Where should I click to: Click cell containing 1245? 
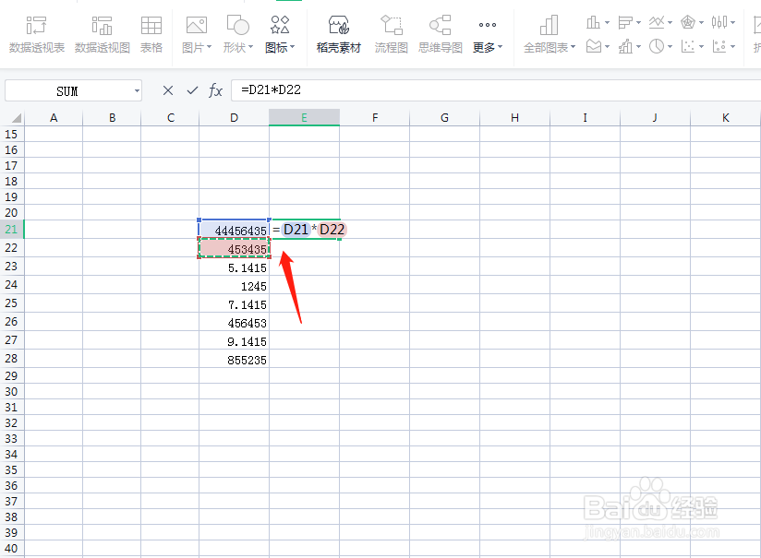234,285
